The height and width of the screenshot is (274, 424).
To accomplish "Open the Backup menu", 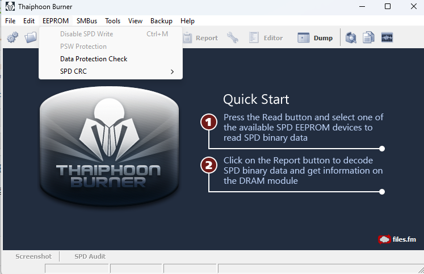I will 161,21.
